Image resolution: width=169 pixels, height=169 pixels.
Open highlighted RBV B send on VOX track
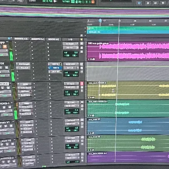click(55, 68)
